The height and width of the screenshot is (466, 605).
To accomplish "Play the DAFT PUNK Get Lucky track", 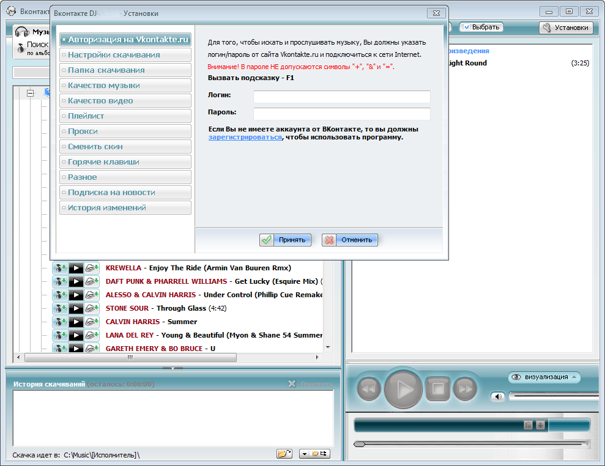I will click(x=76, y=281).
